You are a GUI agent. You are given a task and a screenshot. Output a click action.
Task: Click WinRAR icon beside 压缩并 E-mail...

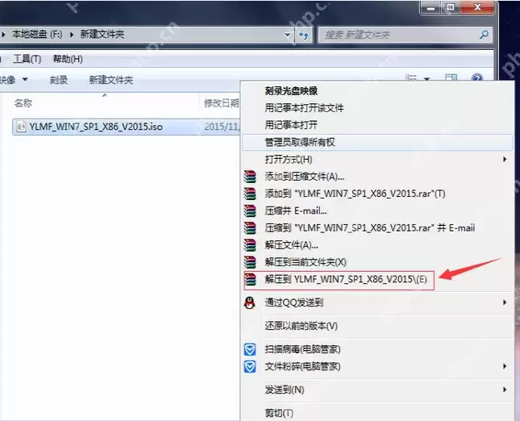point(250,210)
